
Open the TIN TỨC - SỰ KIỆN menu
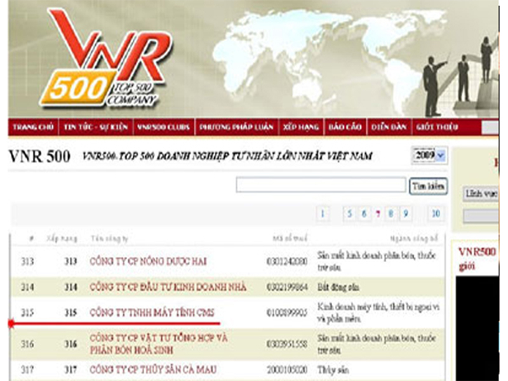[x=96, y=126]
